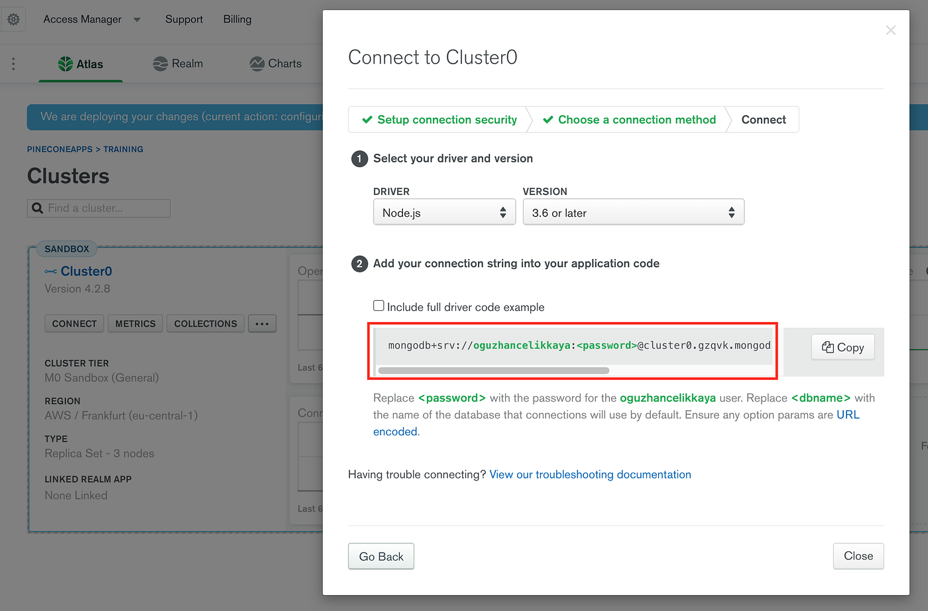Open Charts using its icon

(x=255, y=63)
